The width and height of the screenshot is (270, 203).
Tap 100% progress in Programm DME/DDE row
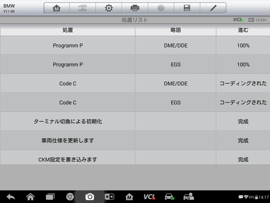tap(244, 46)
